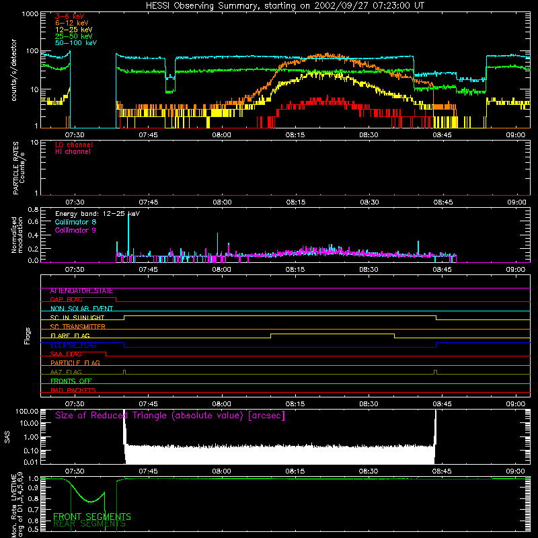Click the HI channel legend label
The image size is (538, 538).
click(73, 152)
